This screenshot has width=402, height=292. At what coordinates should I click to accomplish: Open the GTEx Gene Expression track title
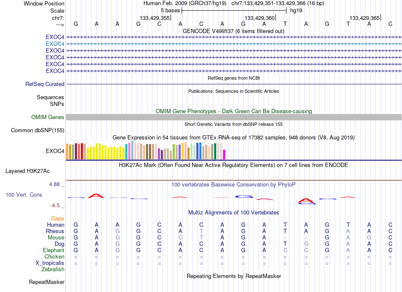click(x=234, y=137)
